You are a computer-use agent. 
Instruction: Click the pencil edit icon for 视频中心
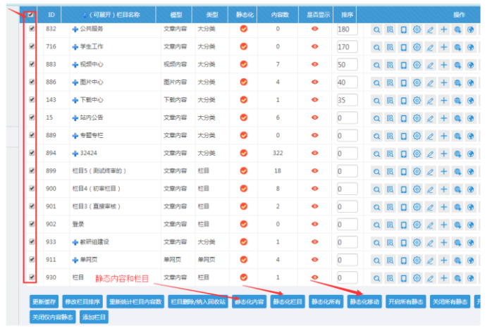pos(430,65)
